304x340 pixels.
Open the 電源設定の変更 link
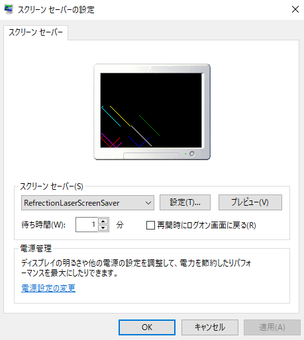coord(48,288)
